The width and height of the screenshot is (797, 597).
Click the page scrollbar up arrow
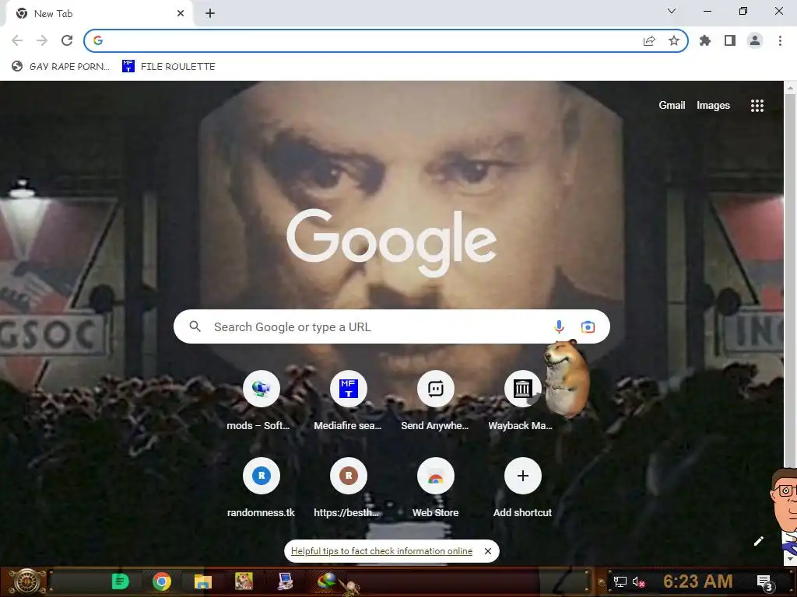coord(791,88)
